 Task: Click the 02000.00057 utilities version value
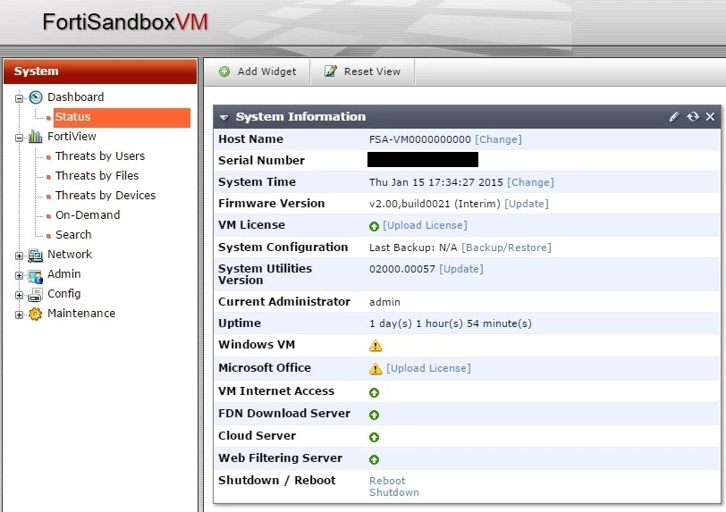tap(402, 269)
